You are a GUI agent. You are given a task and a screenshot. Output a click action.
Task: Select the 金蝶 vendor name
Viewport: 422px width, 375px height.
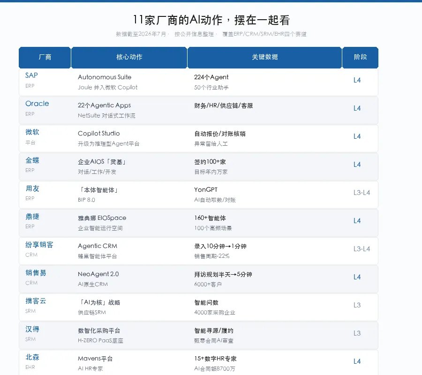32,160
